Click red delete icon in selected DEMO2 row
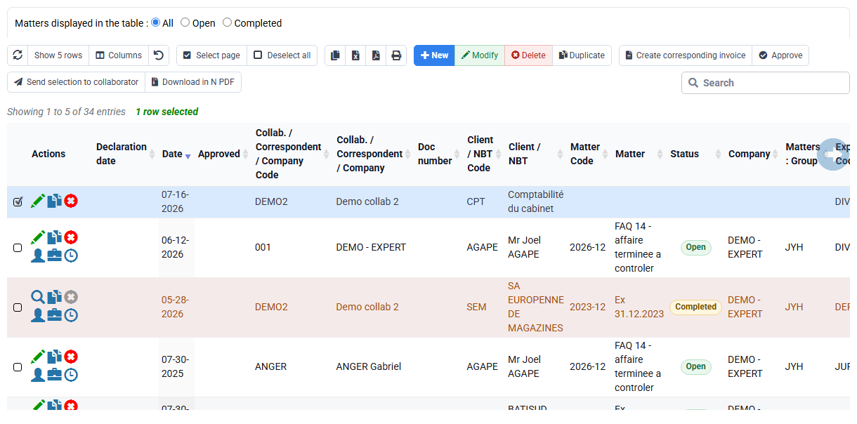The image size is (857, 424). pos(71,201)
